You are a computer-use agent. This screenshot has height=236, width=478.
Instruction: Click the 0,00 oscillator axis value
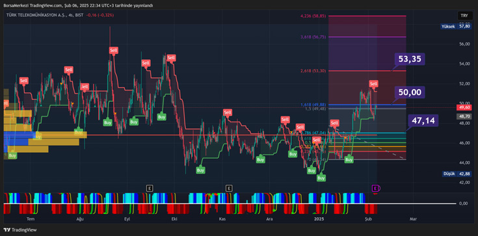point(464,203)
